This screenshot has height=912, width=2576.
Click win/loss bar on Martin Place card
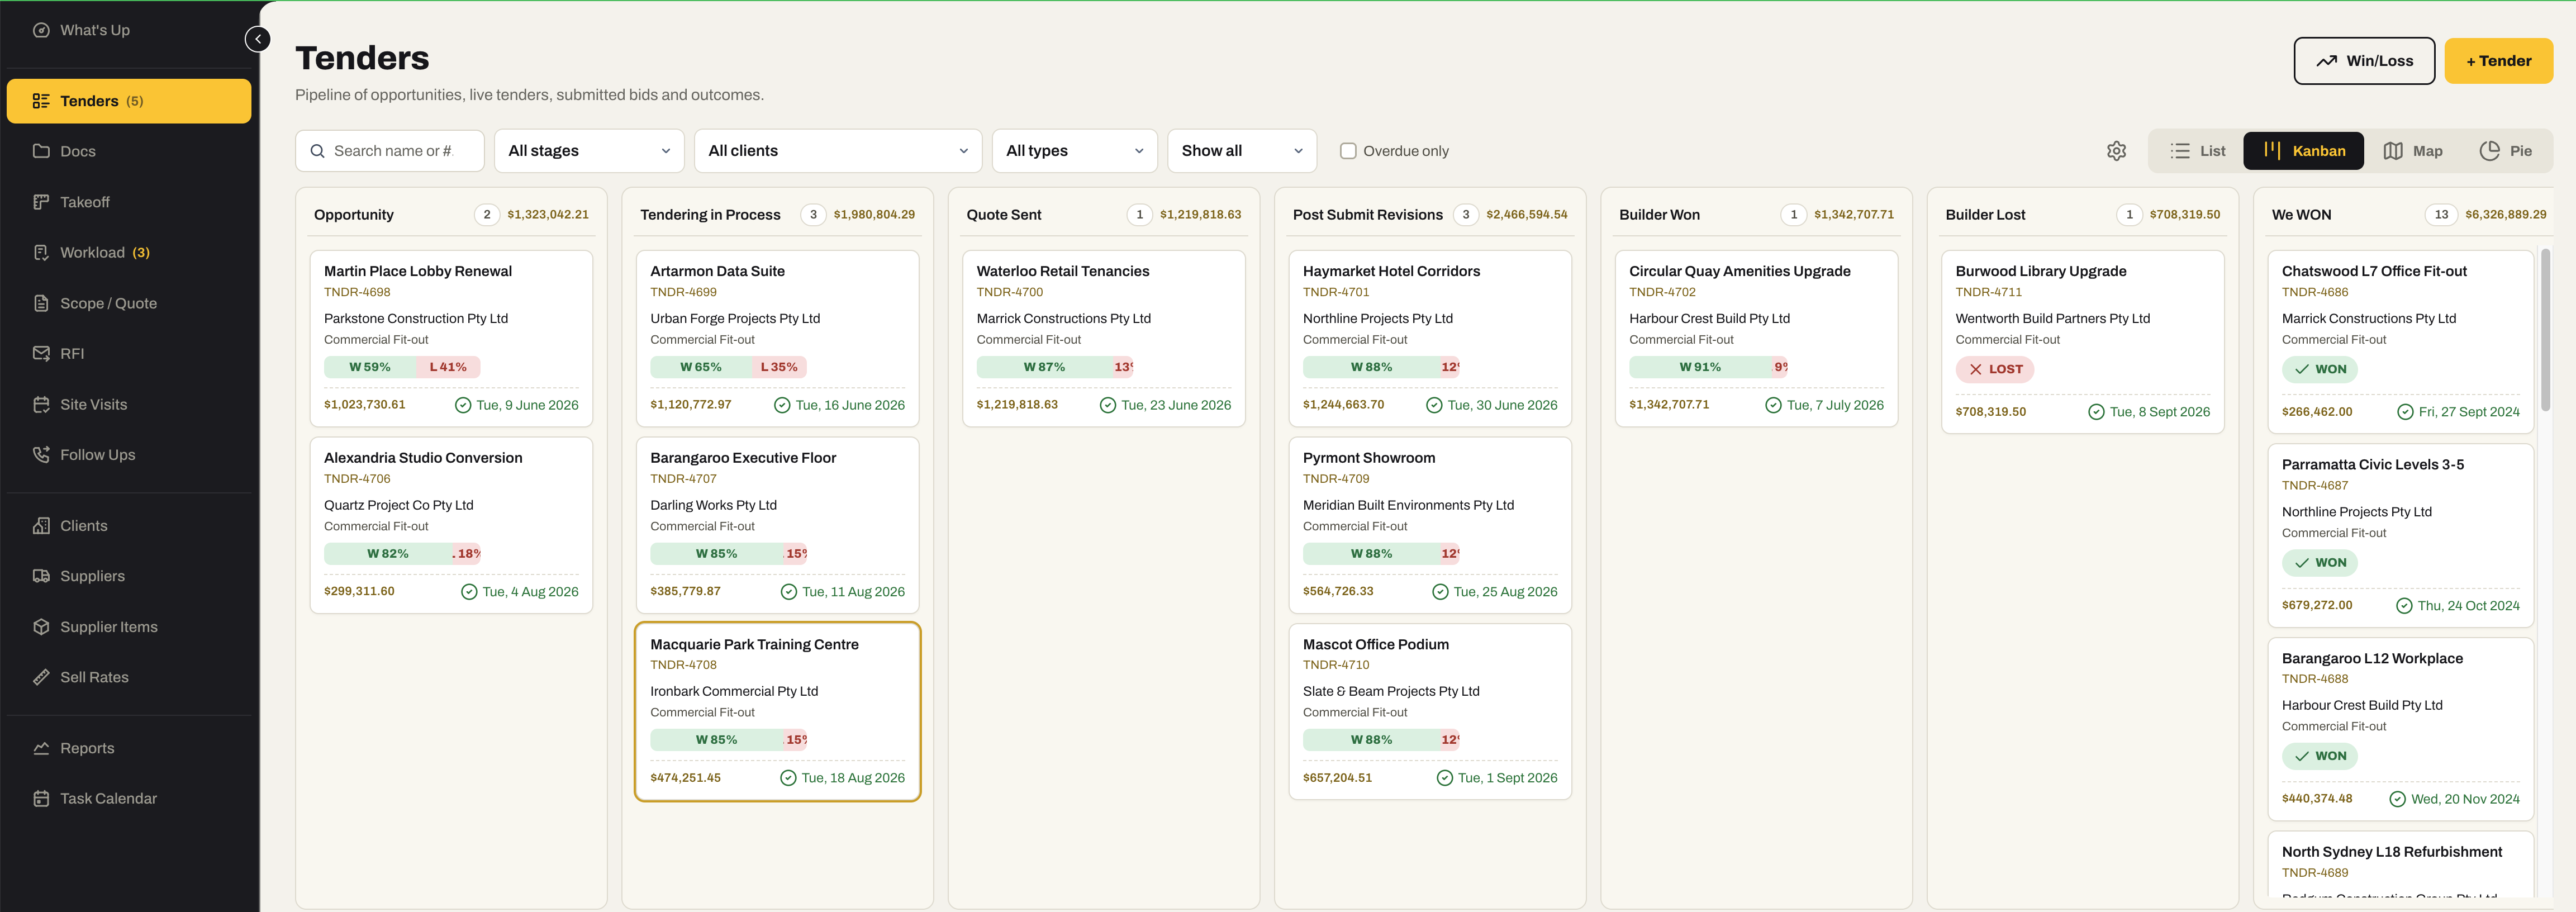coord(402,367)
